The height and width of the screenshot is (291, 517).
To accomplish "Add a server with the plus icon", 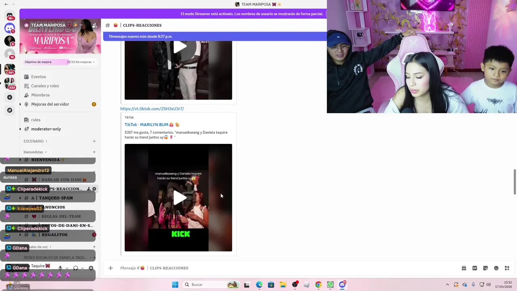I will tap(10, 97).
